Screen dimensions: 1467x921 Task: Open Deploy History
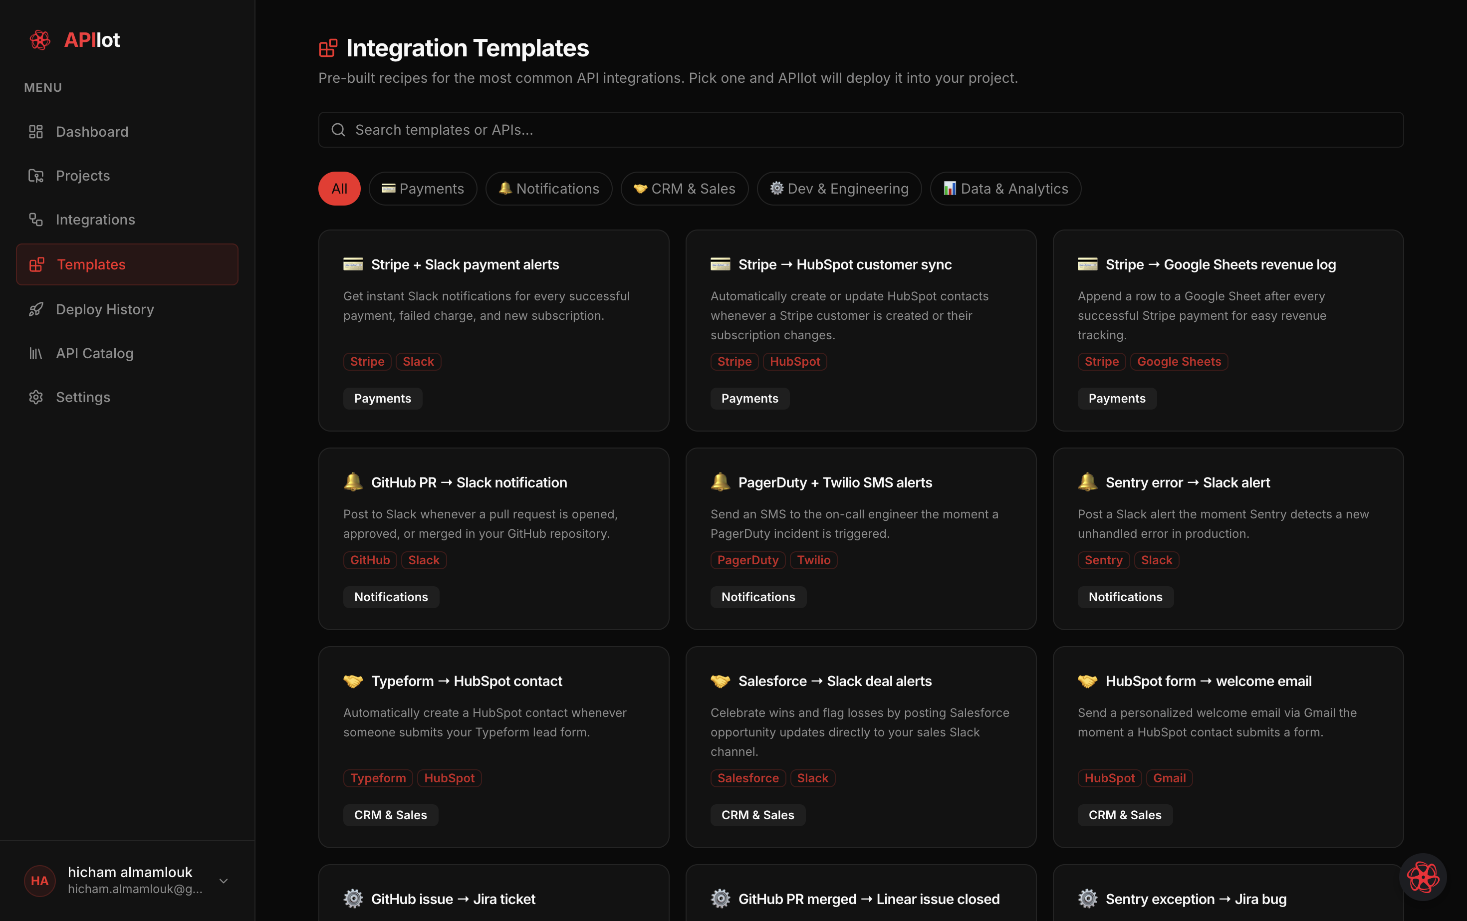[127, 309]
